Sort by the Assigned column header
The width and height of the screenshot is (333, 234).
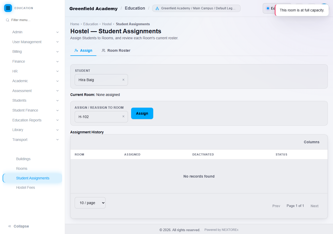click(x=132, y=154)
